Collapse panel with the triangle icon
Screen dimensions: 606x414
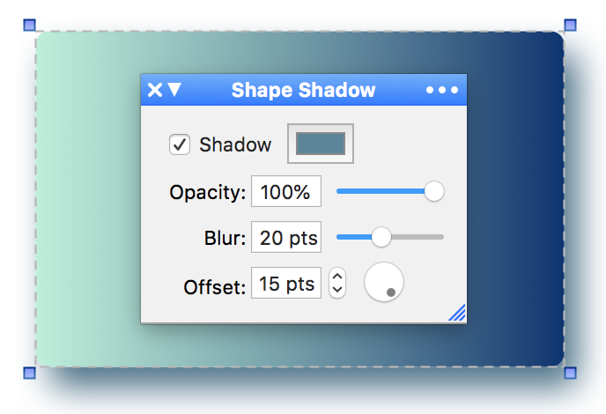174,90
